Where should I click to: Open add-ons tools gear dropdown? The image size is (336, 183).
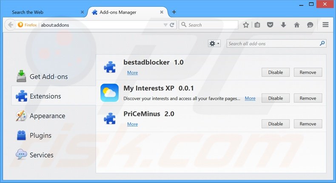tap(214, 44)
